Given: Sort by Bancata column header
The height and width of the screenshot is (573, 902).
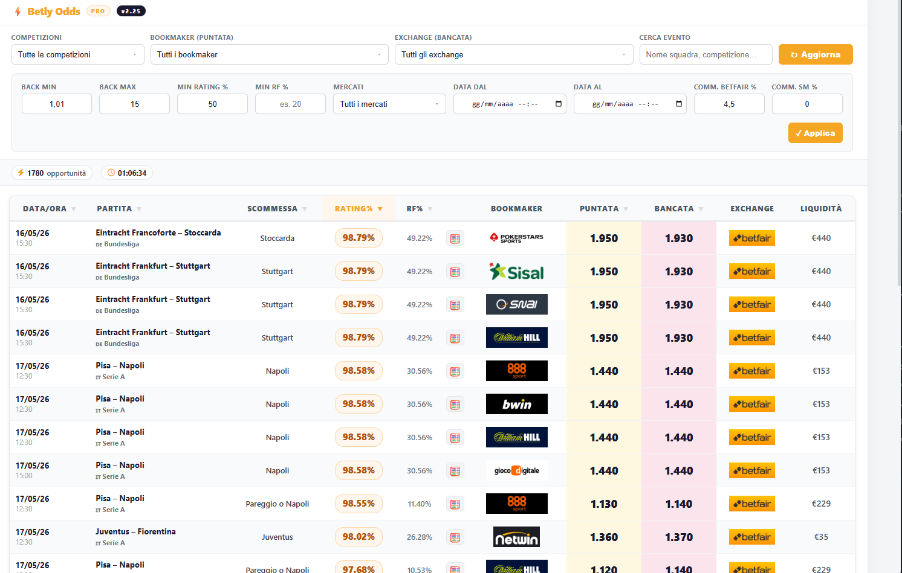Looking at the screenshot, I should tap(679, 209).
